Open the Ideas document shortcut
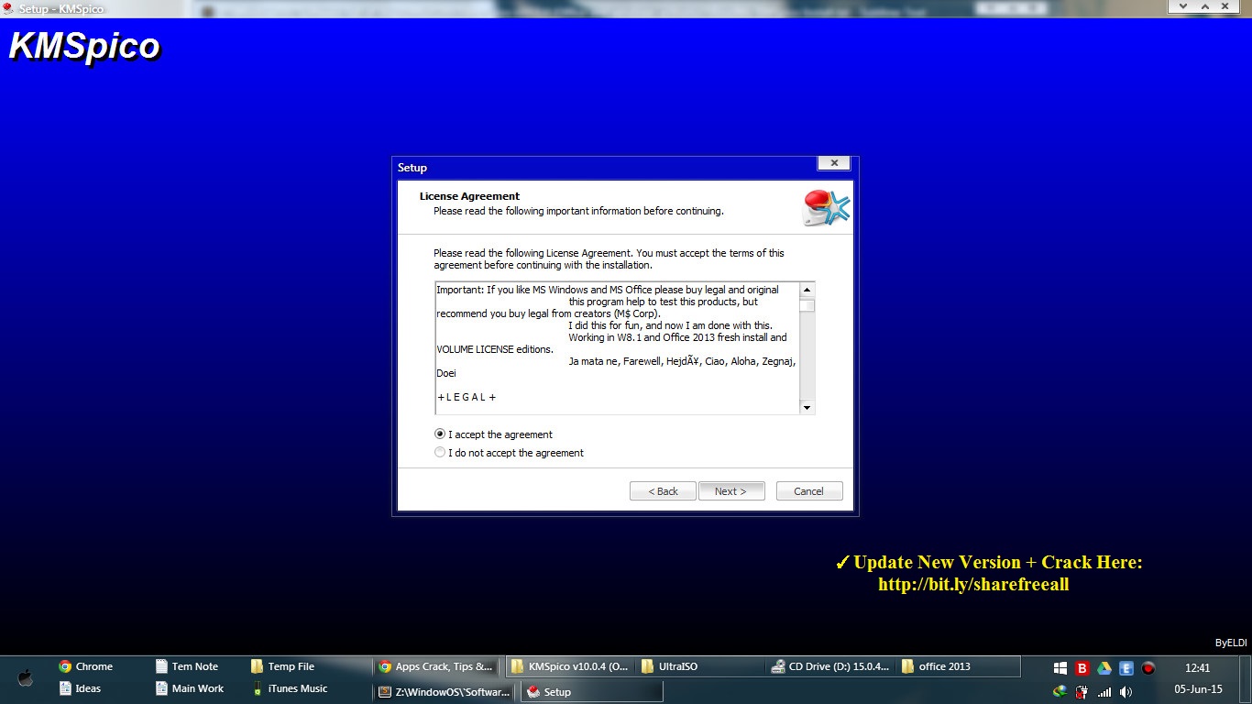This screenshot has height=704, width=1252. pos(80,688)
